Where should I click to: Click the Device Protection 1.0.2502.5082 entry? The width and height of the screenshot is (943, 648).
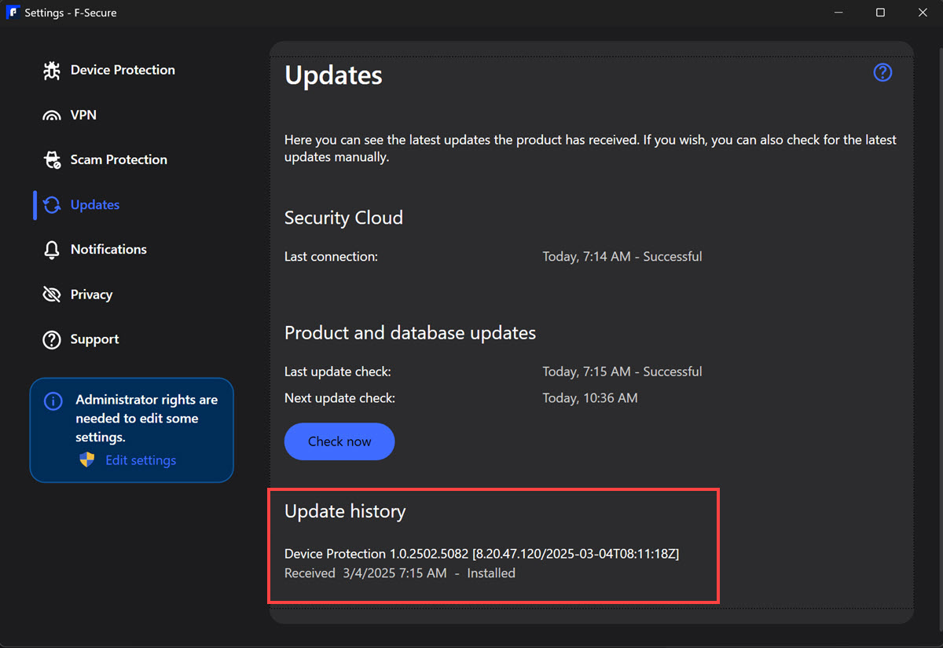click(482, 554)
